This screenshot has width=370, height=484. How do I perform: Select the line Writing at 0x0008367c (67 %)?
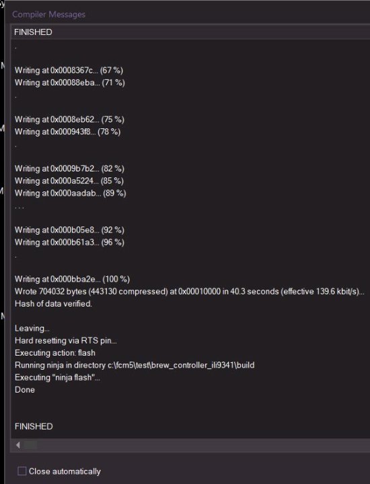pyautogui.click(x=69, y=71)
